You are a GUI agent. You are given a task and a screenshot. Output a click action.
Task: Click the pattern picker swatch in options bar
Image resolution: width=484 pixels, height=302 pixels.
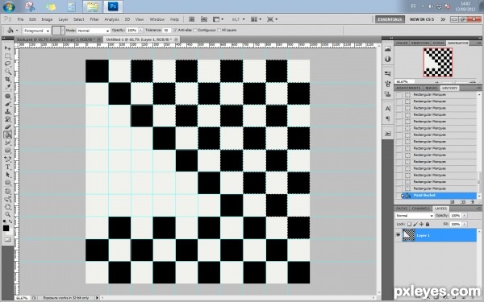coord(57,31)
